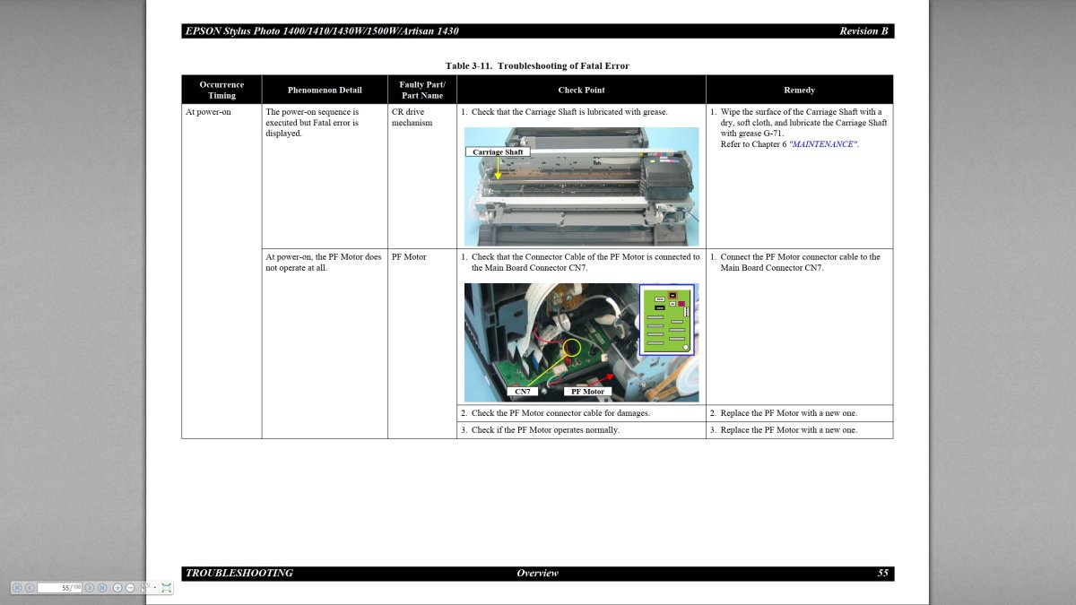
Task: Click the CN7 label in the photo
Action: click(x=522, y=392)
